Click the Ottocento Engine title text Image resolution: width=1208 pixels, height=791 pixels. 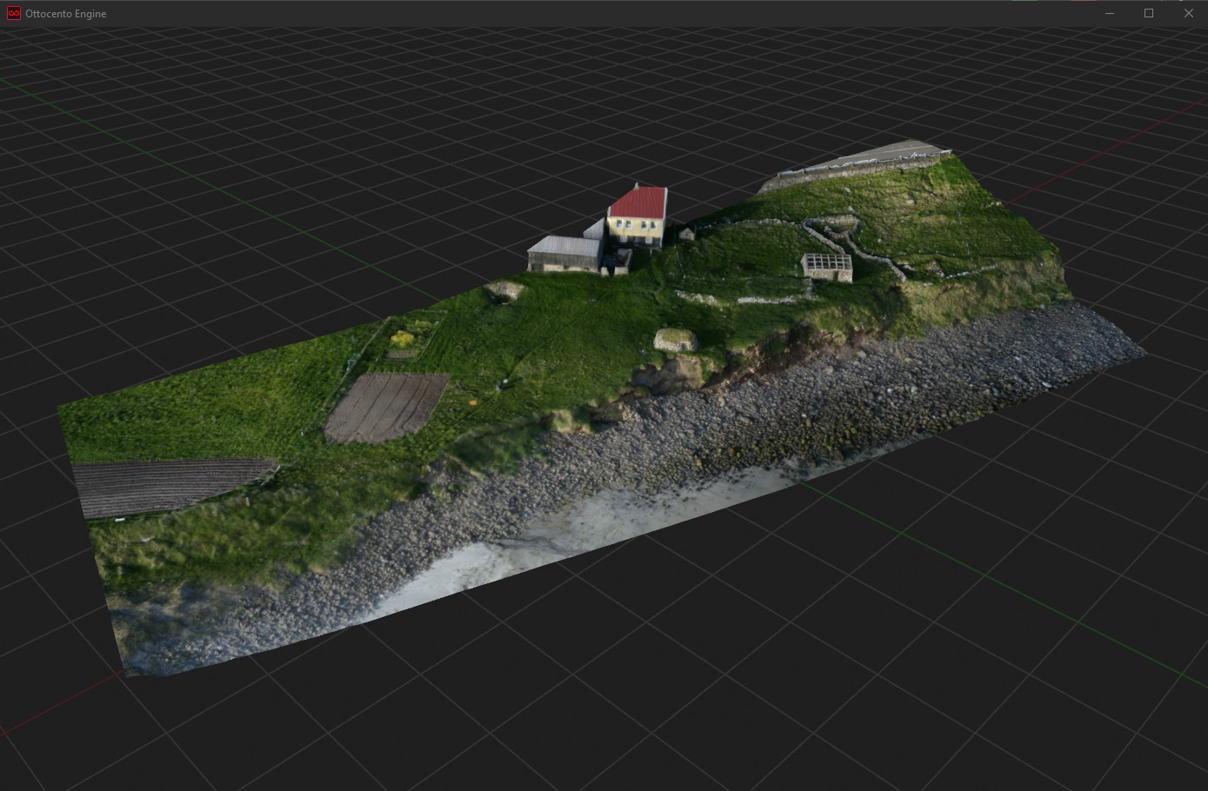coord(66,14)
